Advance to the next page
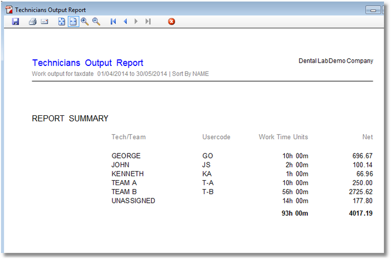 pos(136,22)
